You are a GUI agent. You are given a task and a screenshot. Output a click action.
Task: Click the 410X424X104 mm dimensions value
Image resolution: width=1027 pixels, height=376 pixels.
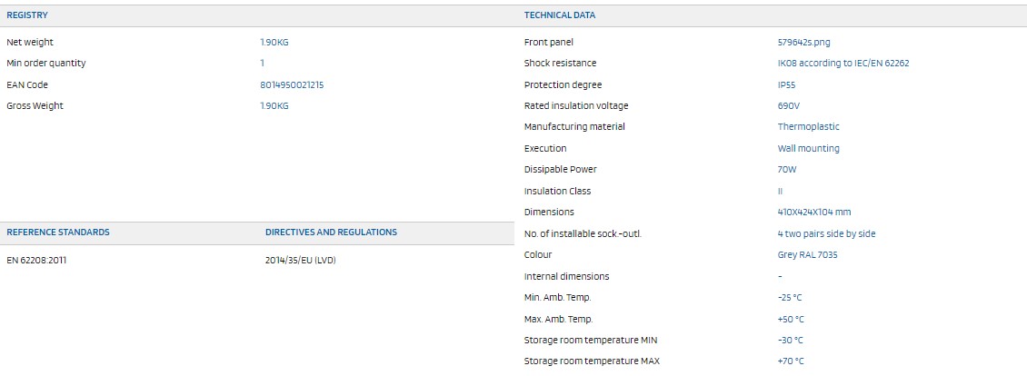coord(814,212)
